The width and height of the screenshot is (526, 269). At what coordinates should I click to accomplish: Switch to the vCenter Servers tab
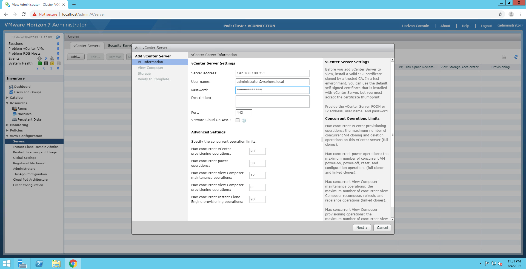87,46
